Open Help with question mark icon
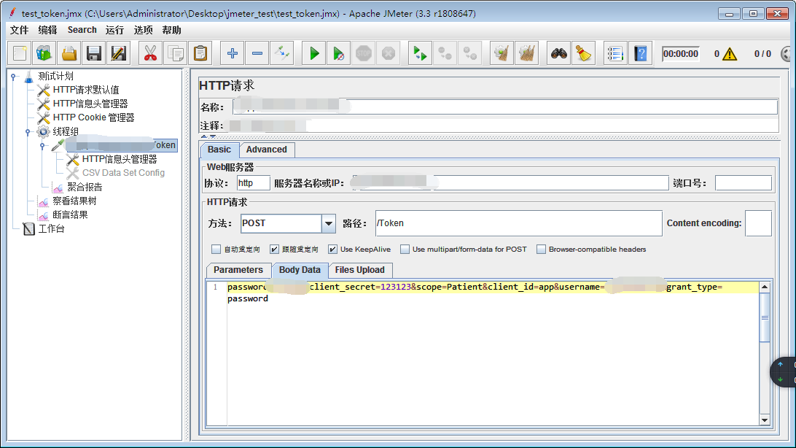The image size is (796, 448). coord(641,53)
